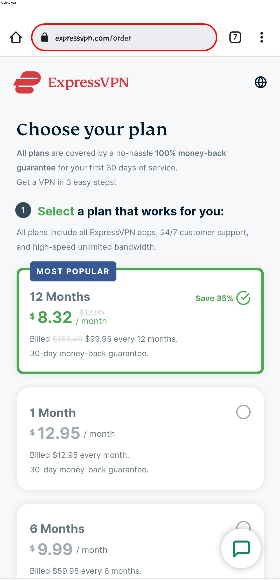Open the browser three-dot menu

(262, 37)
